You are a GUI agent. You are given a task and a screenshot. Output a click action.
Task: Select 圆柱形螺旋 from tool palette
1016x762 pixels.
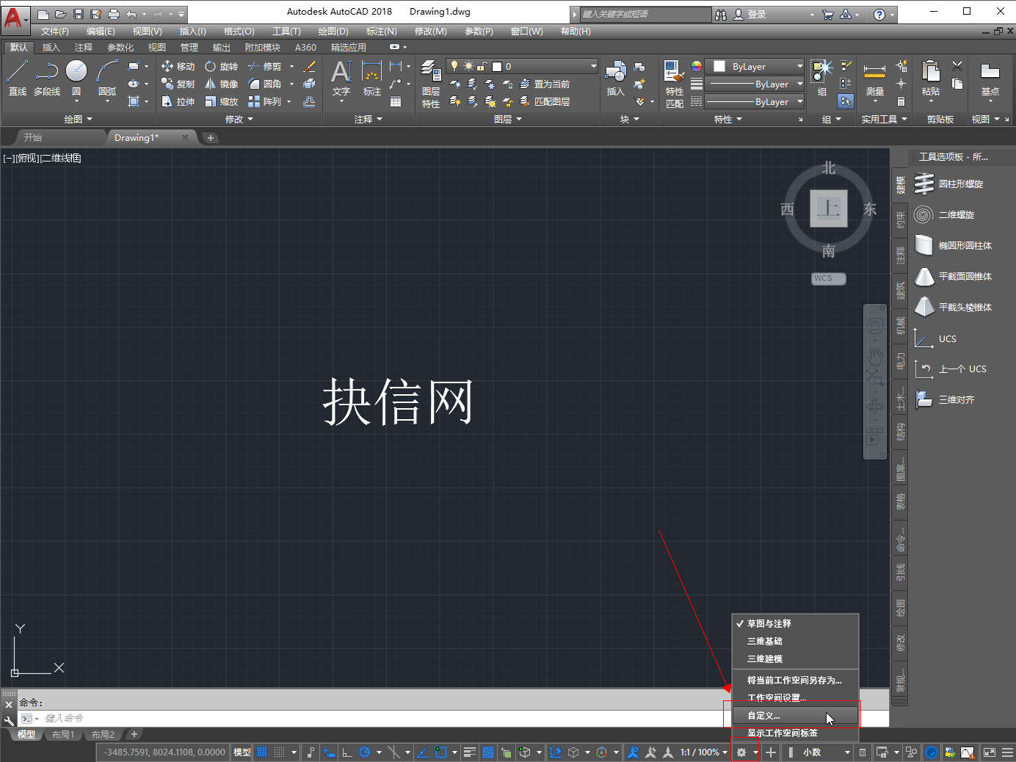click(960, 184)
